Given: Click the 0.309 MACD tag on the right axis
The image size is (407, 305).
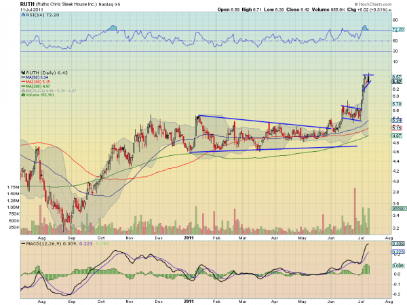Looking at the screenshot, I should point(397,244).
